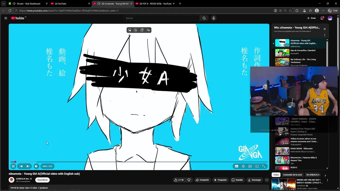Dislike the video
Image resolution: width=340 pixels, height=191 pixels.
[189, 180]
